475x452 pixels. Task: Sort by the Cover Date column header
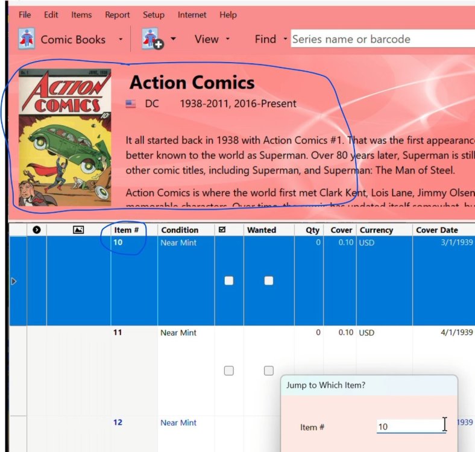(436, 230)
